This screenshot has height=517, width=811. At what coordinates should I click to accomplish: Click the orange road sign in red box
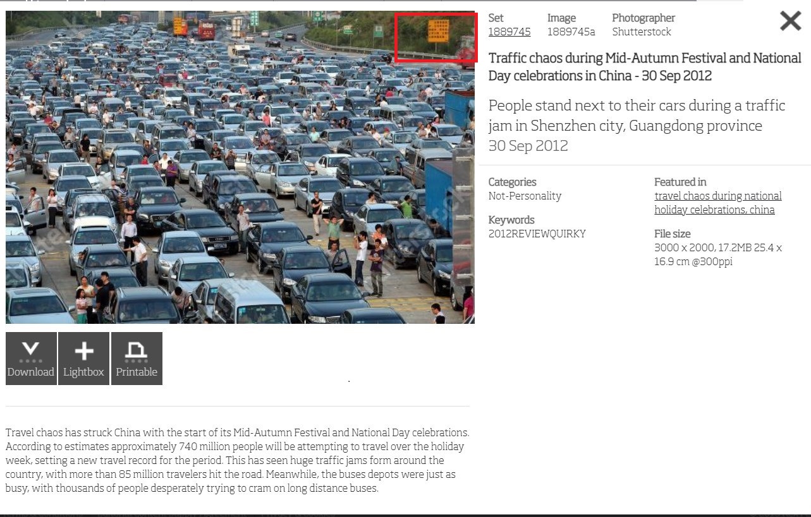[x=438, y=31]
